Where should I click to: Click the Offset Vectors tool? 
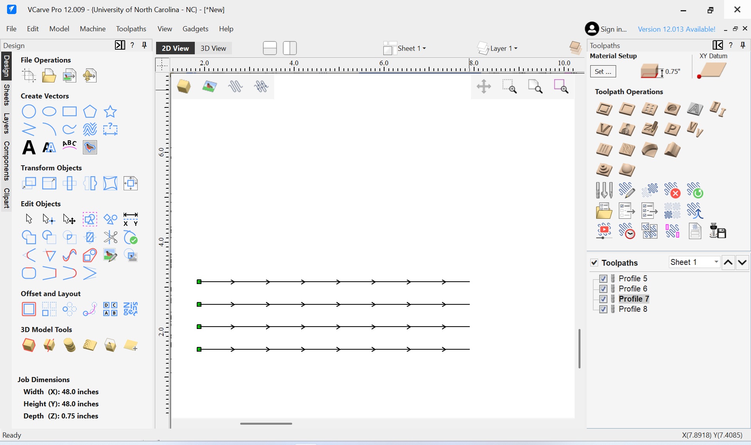click(x=29, y=309)
